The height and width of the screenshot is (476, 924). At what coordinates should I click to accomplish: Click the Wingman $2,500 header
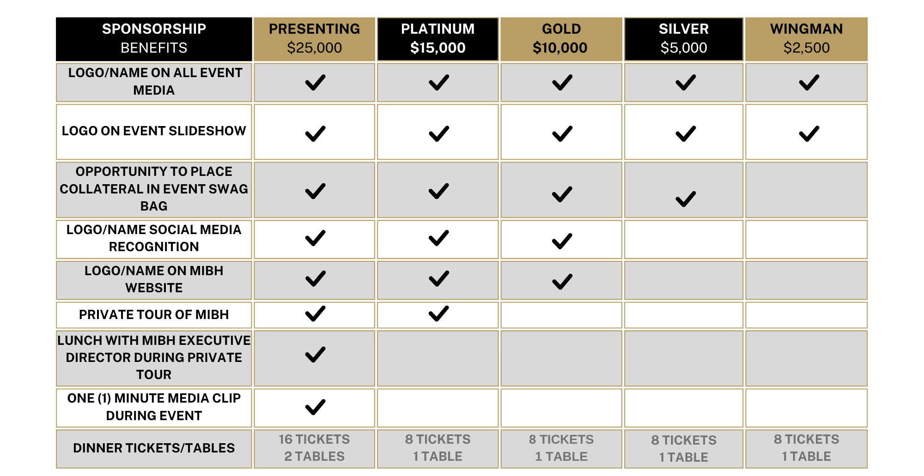806,39
